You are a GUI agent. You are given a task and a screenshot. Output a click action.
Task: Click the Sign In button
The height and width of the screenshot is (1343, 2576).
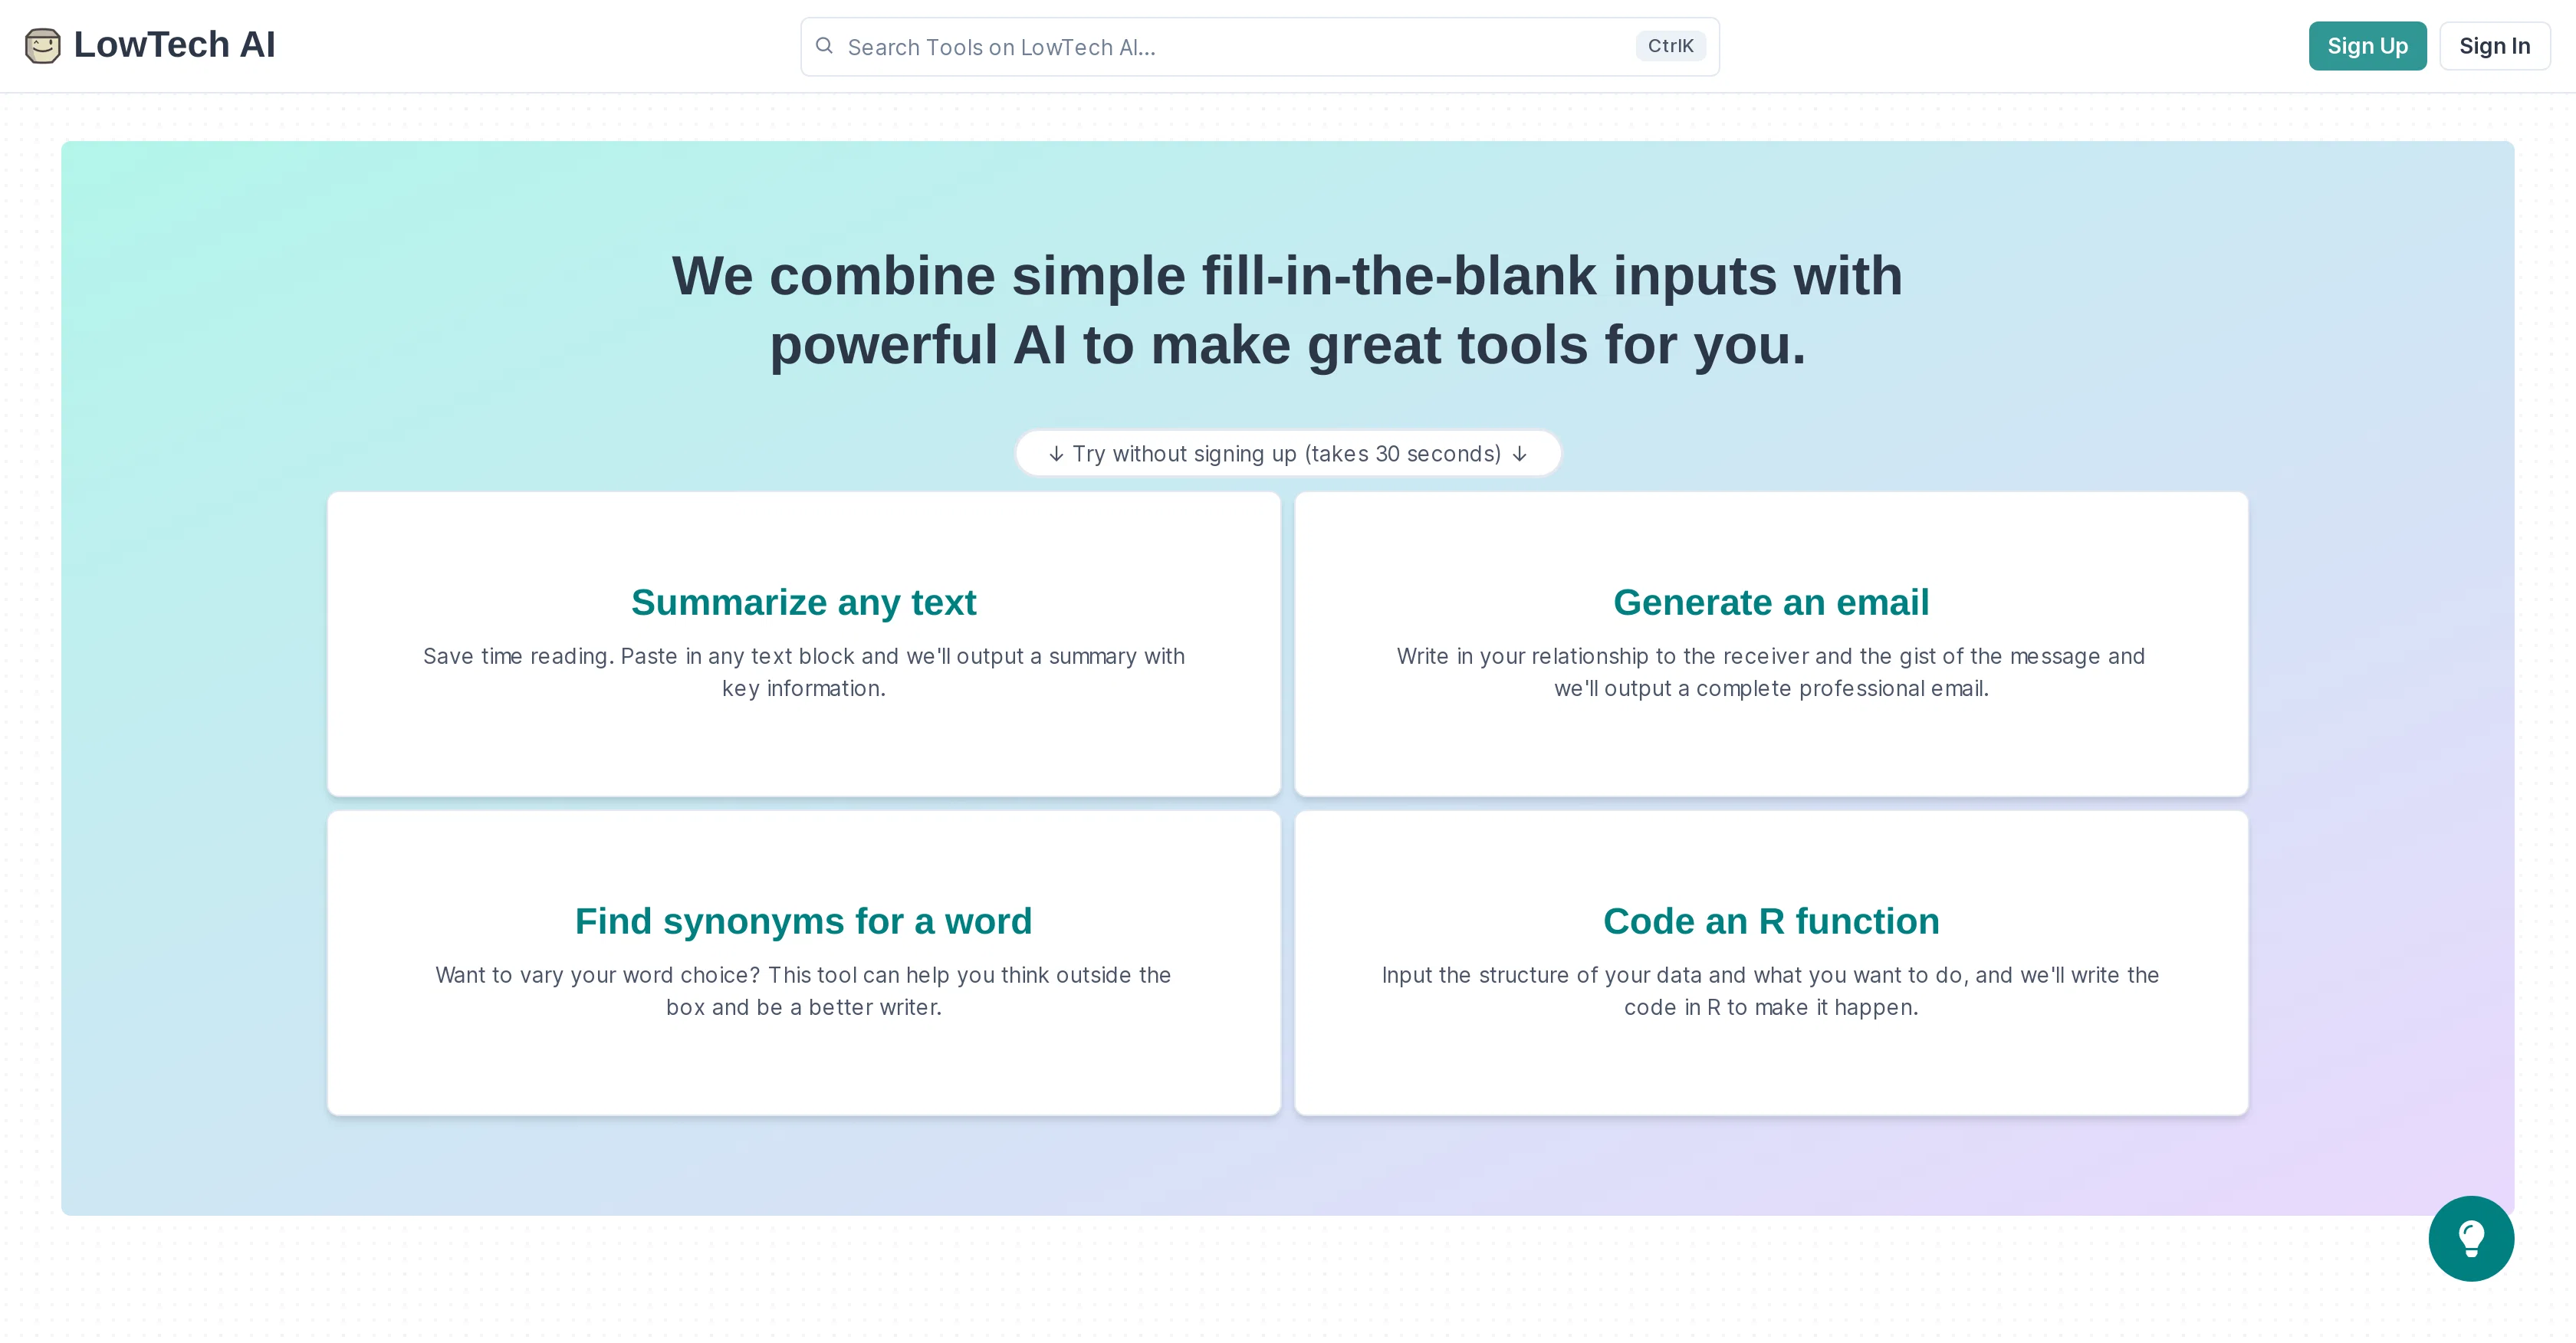2494,46
